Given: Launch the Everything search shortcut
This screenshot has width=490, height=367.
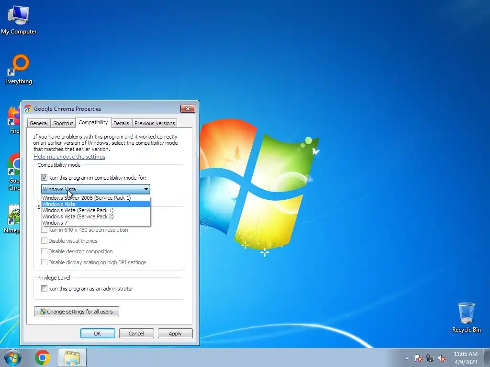Looking at the screenshot, I should click(19, 69).
